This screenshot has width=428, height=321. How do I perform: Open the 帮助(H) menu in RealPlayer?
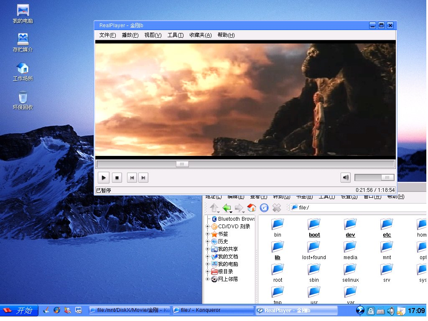tap(226, 35)
